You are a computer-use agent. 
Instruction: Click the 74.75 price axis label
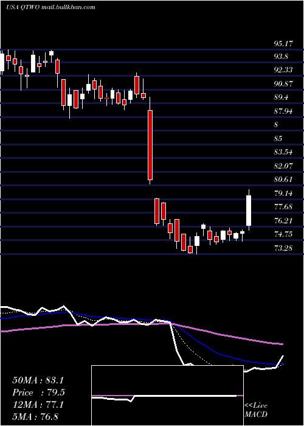pyautogui.click(x=283, y=234)
